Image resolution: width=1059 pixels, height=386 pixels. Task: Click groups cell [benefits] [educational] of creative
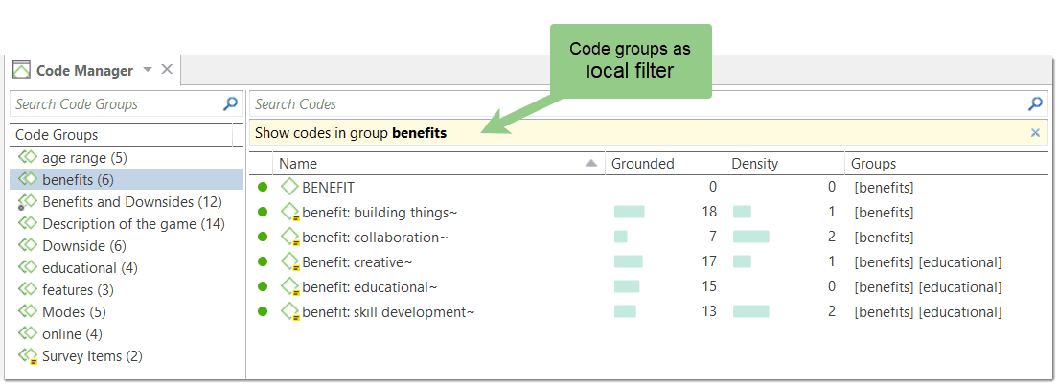click(x=928, y=261)
